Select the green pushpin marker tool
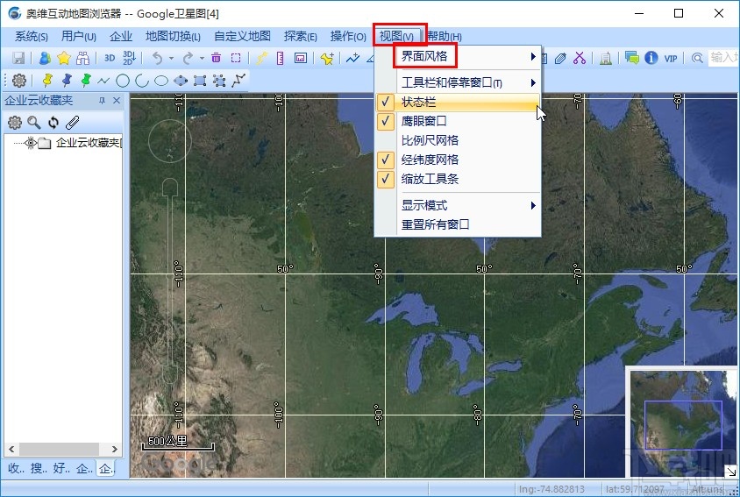The height and width of the screenshot is (497, 740). (85, 81)
